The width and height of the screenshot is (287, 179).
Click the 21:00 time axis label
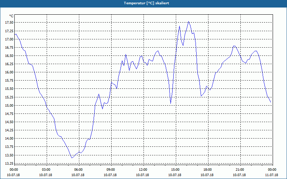click(x=240, y=170)
